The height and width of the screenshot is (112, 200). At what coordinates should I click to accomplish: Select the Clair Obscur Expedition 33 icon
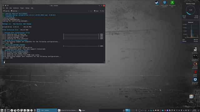[x=195, y=58]
